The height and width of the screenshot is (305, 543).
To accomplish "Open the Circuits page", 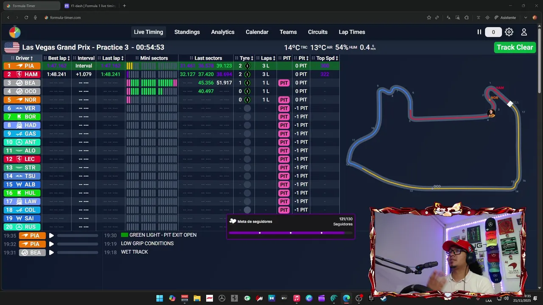I will [318, 32].
